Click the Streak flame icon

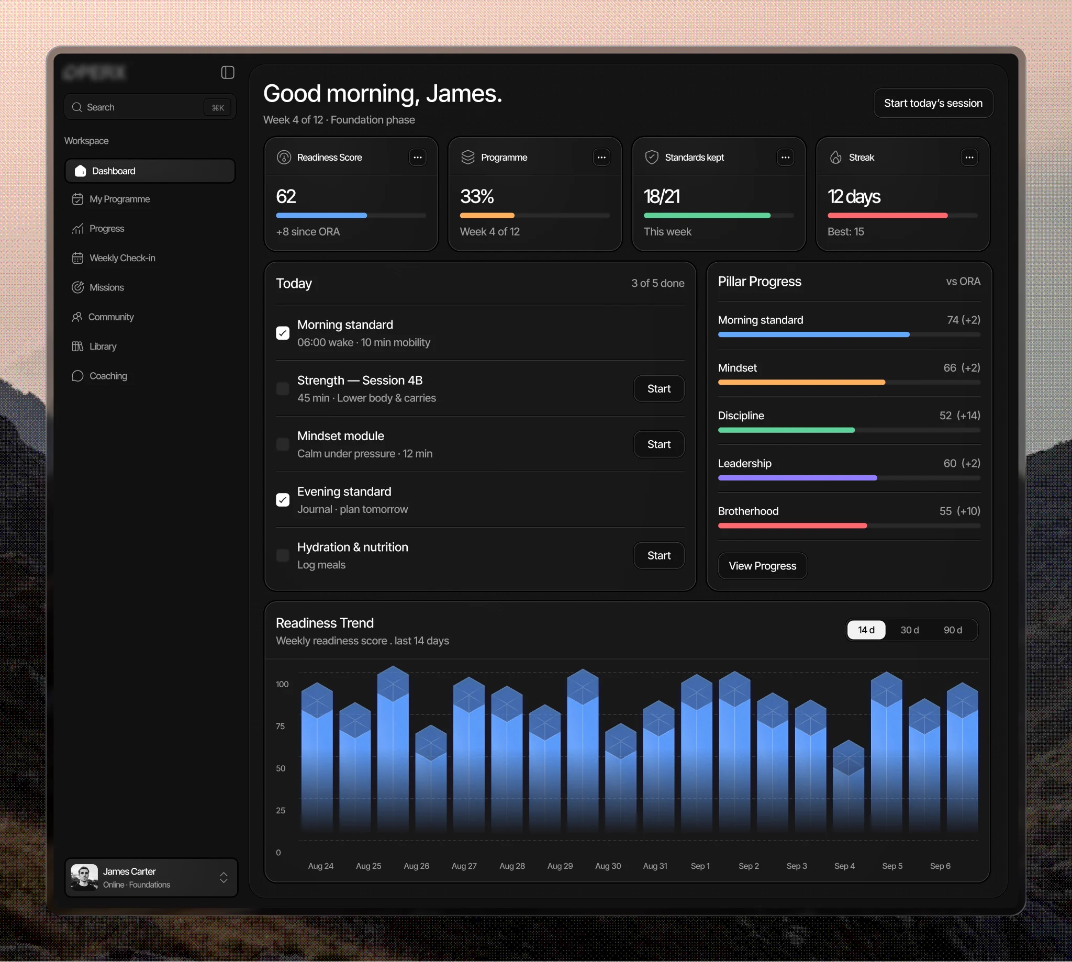pyautogui.click(x=836, y=158)
